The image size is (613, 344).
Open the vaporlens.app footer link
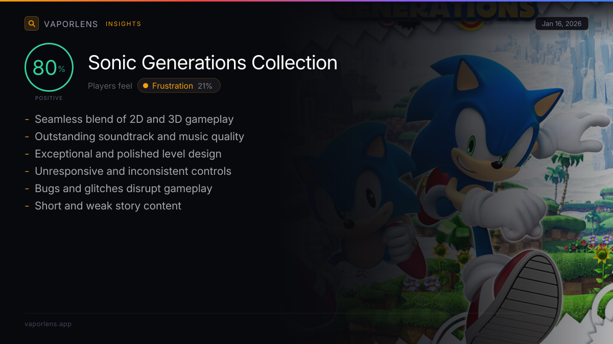tap(48, 324)
